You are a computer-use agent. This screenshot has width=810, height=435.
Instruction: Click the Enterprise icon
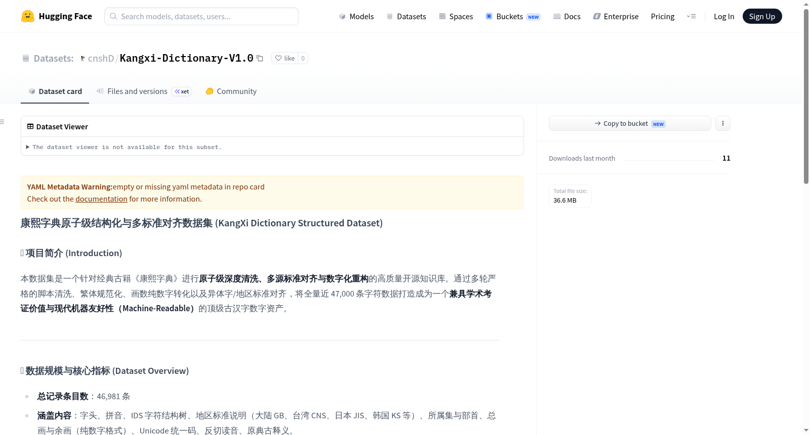[597, 16]
